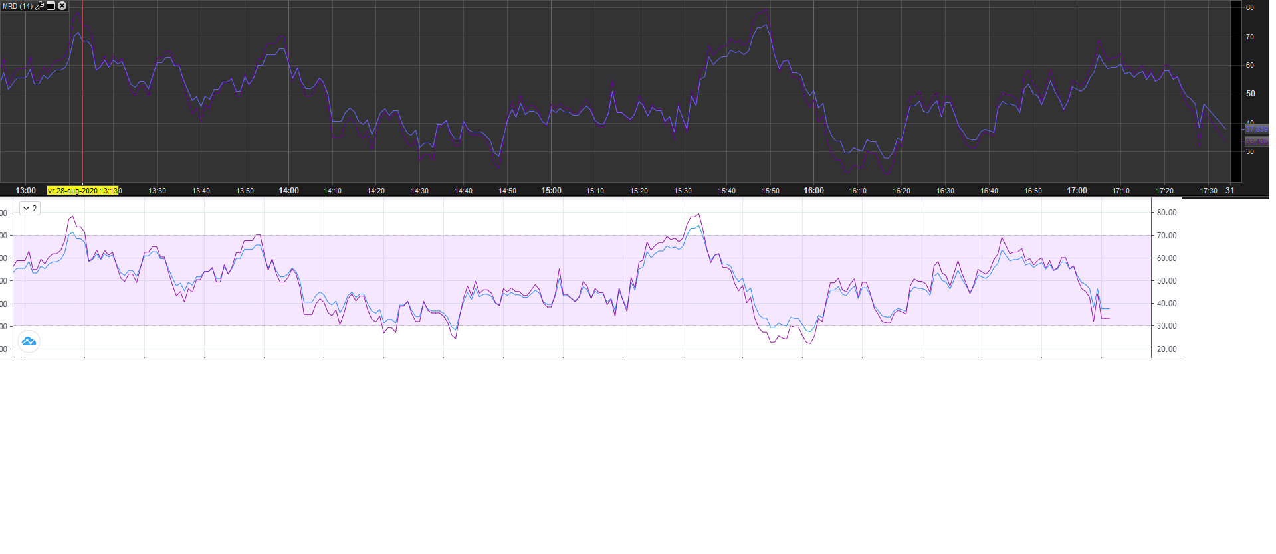Click the 60.00 value on lower chart scale
This screenshot has height=554, width=1276.
click(x=1166, y=258)
